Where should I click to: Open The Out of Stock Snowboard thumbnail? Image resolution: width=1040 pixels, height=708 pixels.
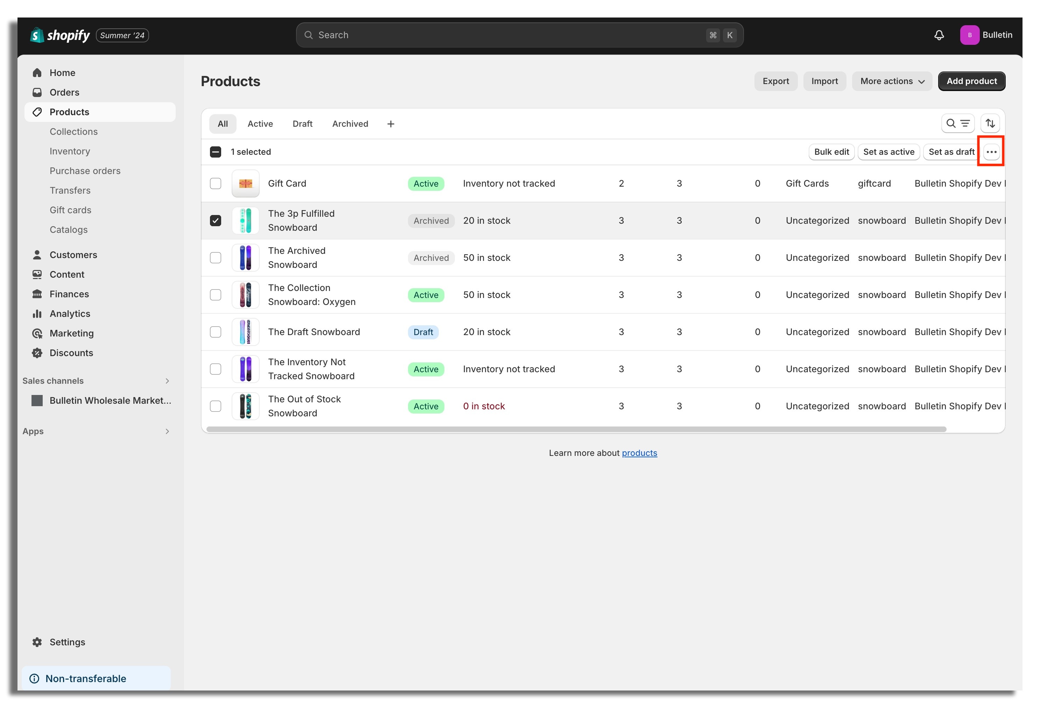245,406
